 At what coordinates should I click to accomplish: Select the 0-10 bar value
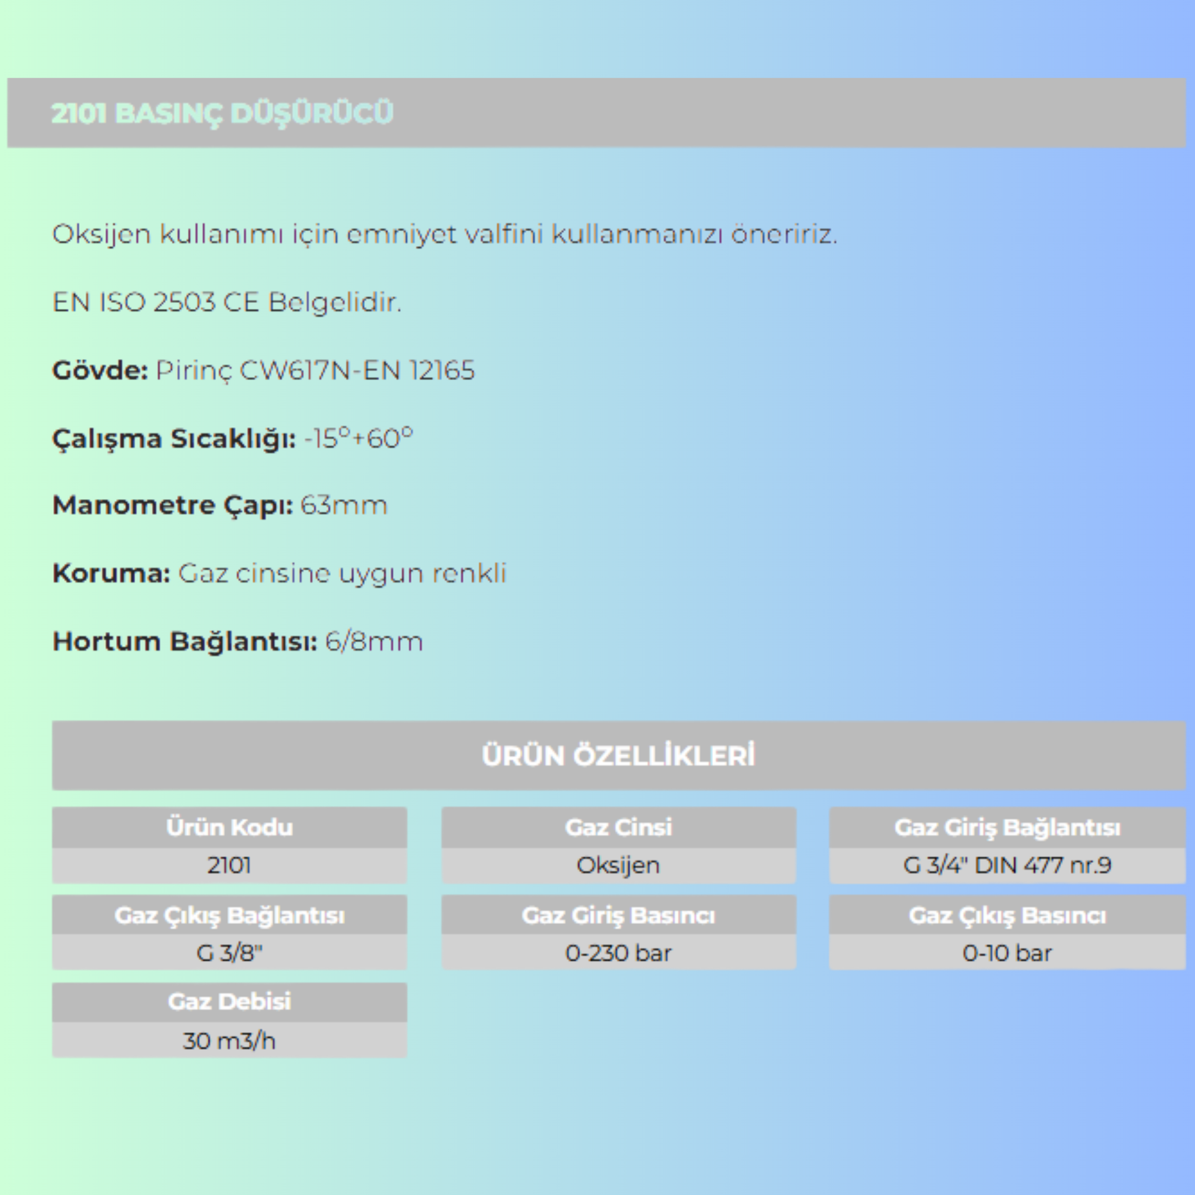(x=1007, y=953)
